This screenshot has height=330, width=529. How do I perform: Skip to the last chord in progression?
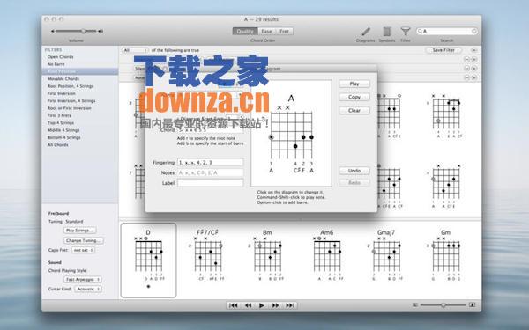pos(290,305)
